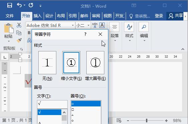Switch to the 开始 tab
The image size is (188, 124).
click(x=26, y=16)
